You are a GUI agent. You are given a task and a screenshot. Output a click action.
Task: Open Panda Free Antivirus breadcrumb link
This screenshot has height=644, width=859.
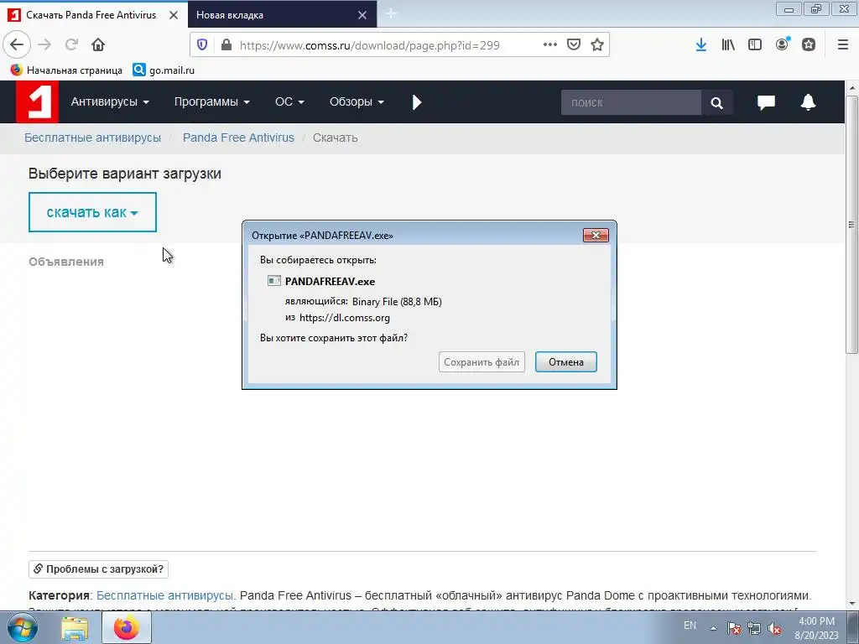tap(238, 138)
